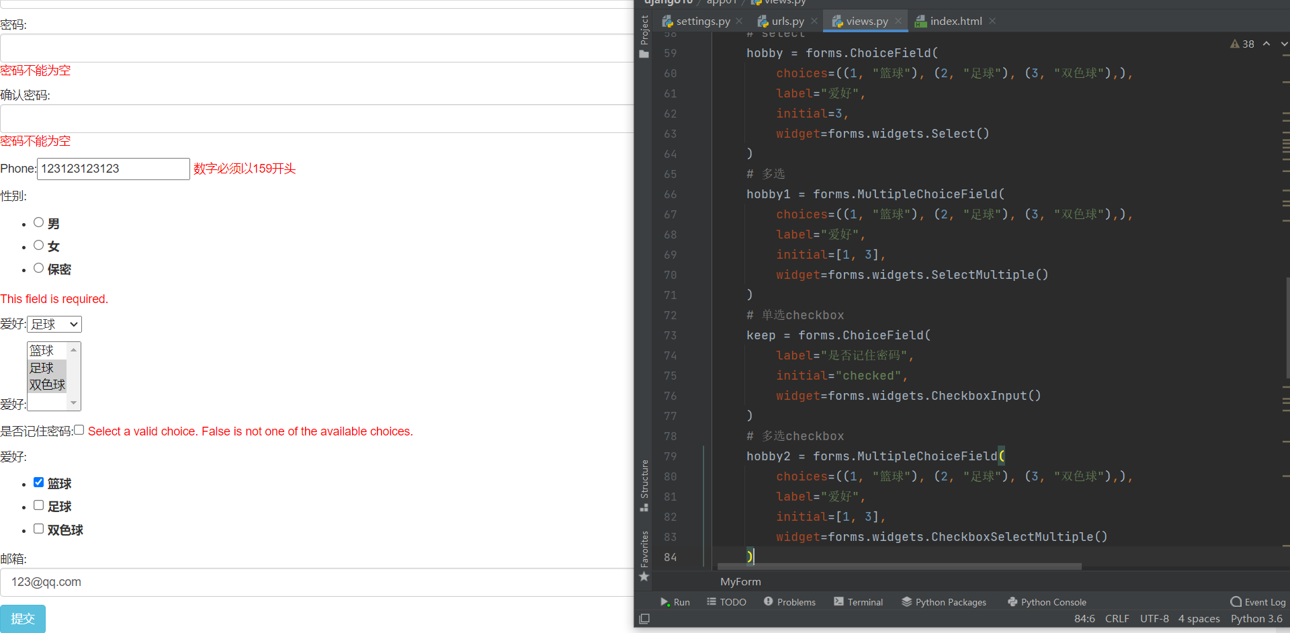
Task: Click the Python file icon on urls.py tab
Action: pos(763,22)
